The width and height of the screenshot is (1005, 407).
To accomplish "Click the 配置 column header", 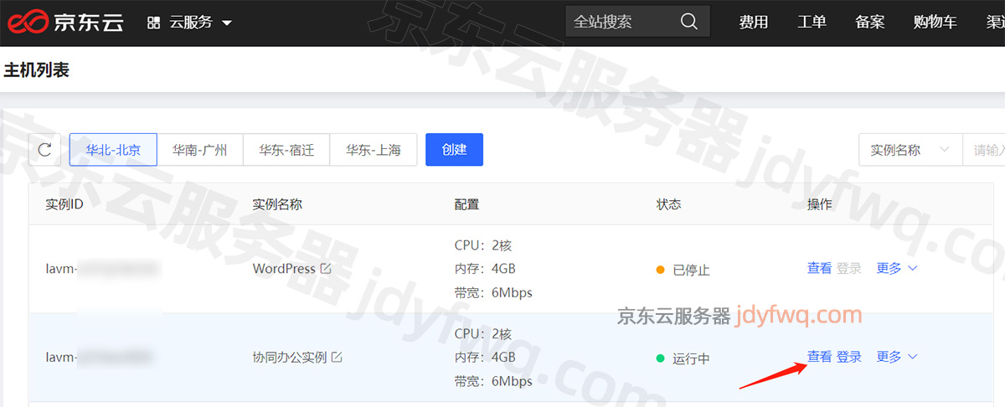I will [466, 204].
